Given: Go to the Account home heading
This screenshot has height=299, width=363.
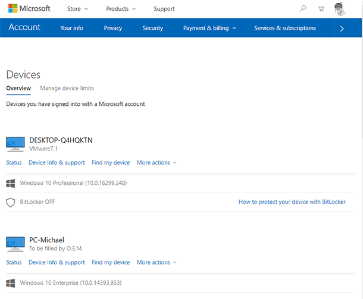Looking at the screenshot, I should click(x=24, y=27).
